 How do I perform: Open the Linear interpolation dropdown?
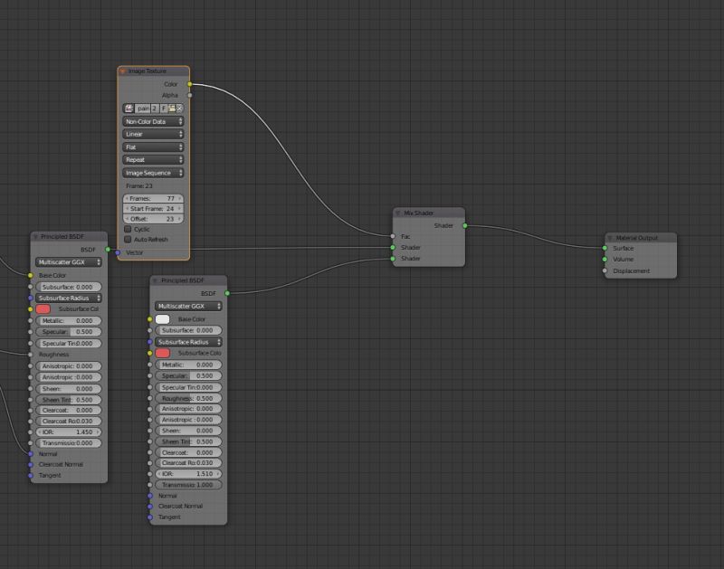(x=151, y=133)
